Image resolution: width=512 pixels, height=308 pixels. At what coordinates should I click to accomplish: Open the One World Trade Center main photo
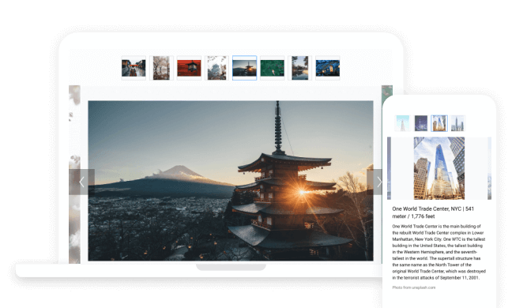pos(439,168)
